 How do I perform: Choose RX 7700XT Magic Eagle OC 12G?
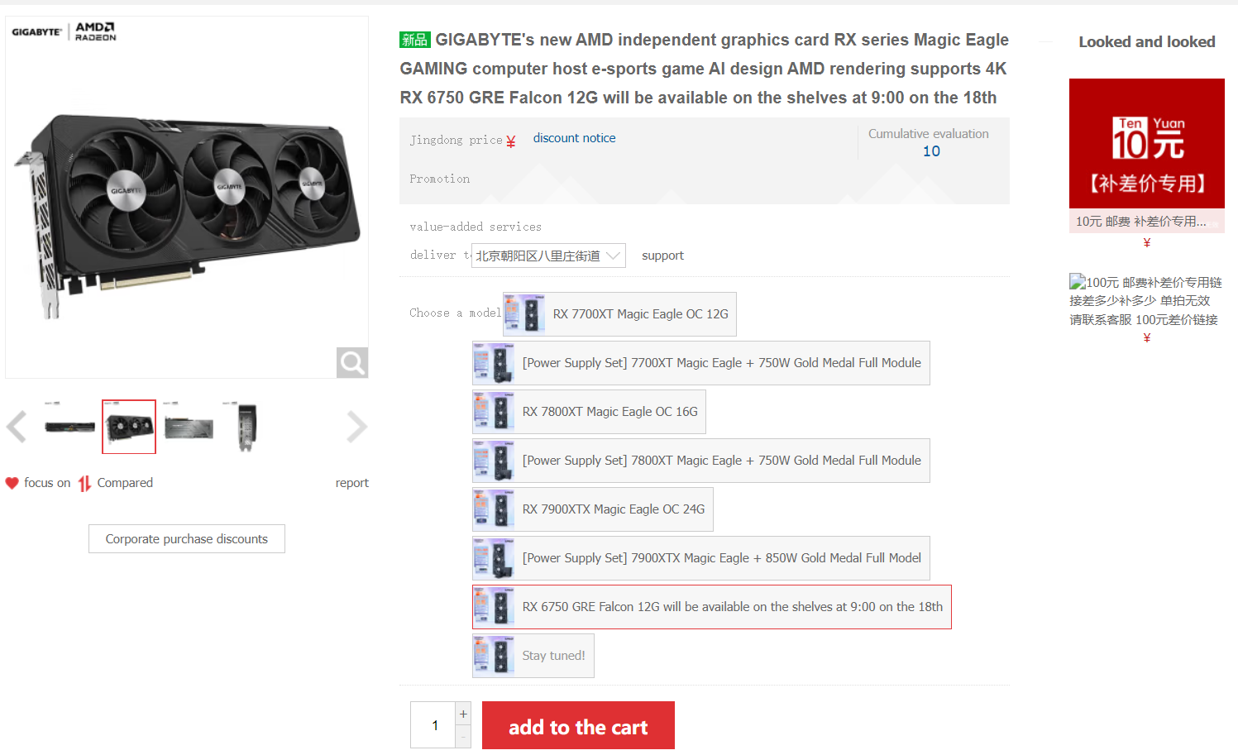(619, 314)
